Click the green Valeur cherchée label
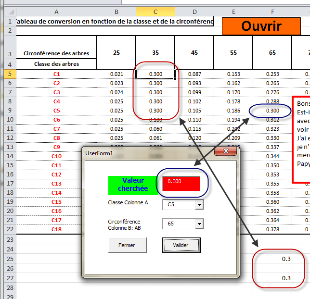The width and height of the screenshot is (310, 299). click(133, 185)
